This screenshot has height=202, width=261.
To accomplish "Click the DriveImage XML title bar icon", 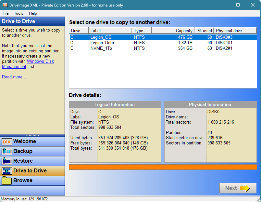I will (x=5, y=5).
